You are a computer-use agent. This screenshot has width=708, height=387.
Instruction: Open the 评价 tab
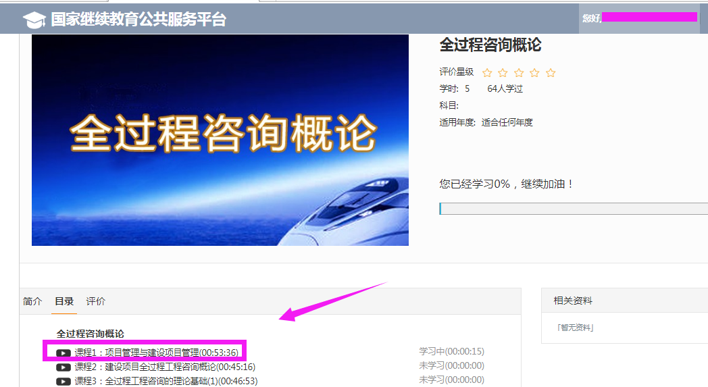(x=96, y=301)
